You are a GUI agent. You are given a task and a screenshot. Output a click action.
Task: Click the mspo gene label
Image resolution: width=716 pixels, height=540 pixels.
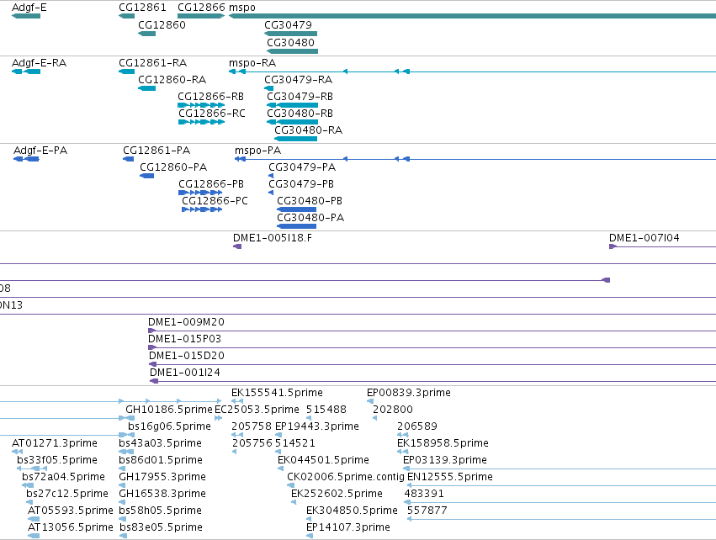(242, 8)
